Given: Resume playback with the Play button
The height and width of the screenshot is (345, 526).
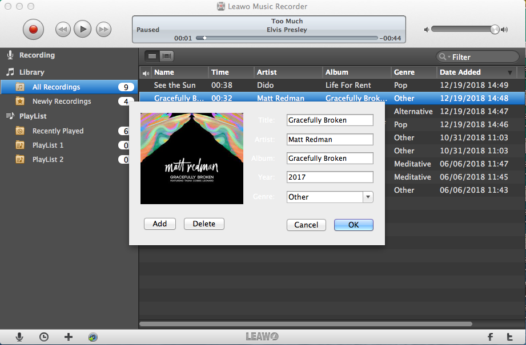Looking at the screenshot, I should [82, 29].
